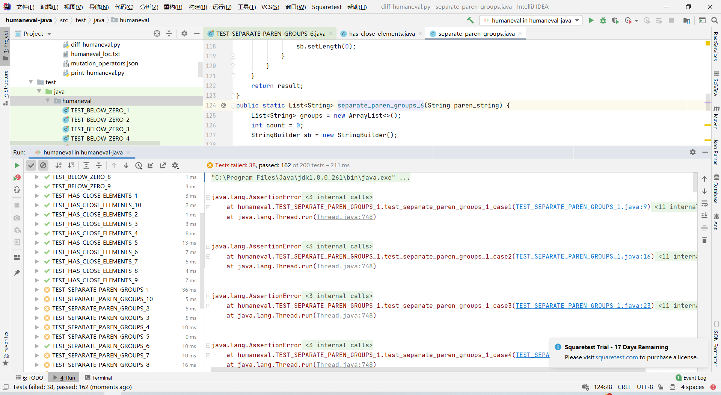Export test results icon
Image resolution: width=721 pixels, height=395 pixels.
(163, 165)
